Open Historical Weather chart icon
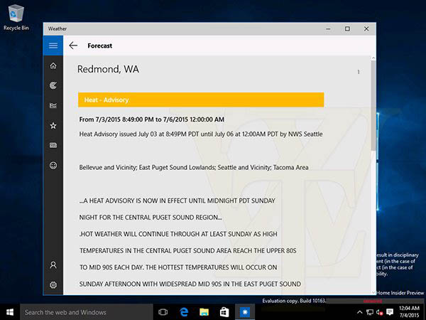The height and width of the screenshot is (320, 426). pos(53,105)
